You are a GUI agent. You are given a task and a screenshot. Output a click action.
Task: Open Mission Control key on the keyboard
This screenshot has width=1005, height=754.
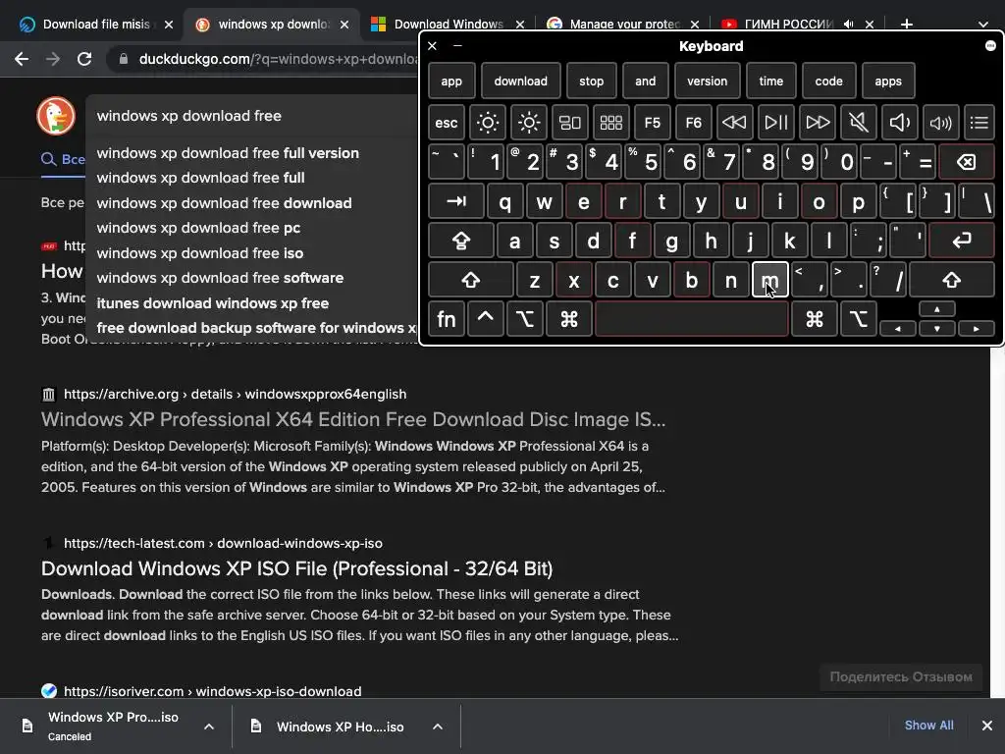click(570, 122)
